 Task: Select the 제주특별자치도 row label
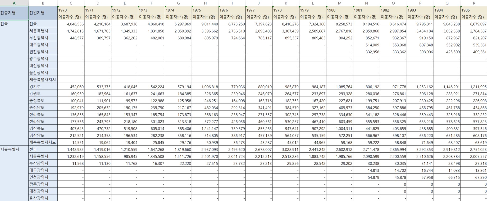point(43,142)
